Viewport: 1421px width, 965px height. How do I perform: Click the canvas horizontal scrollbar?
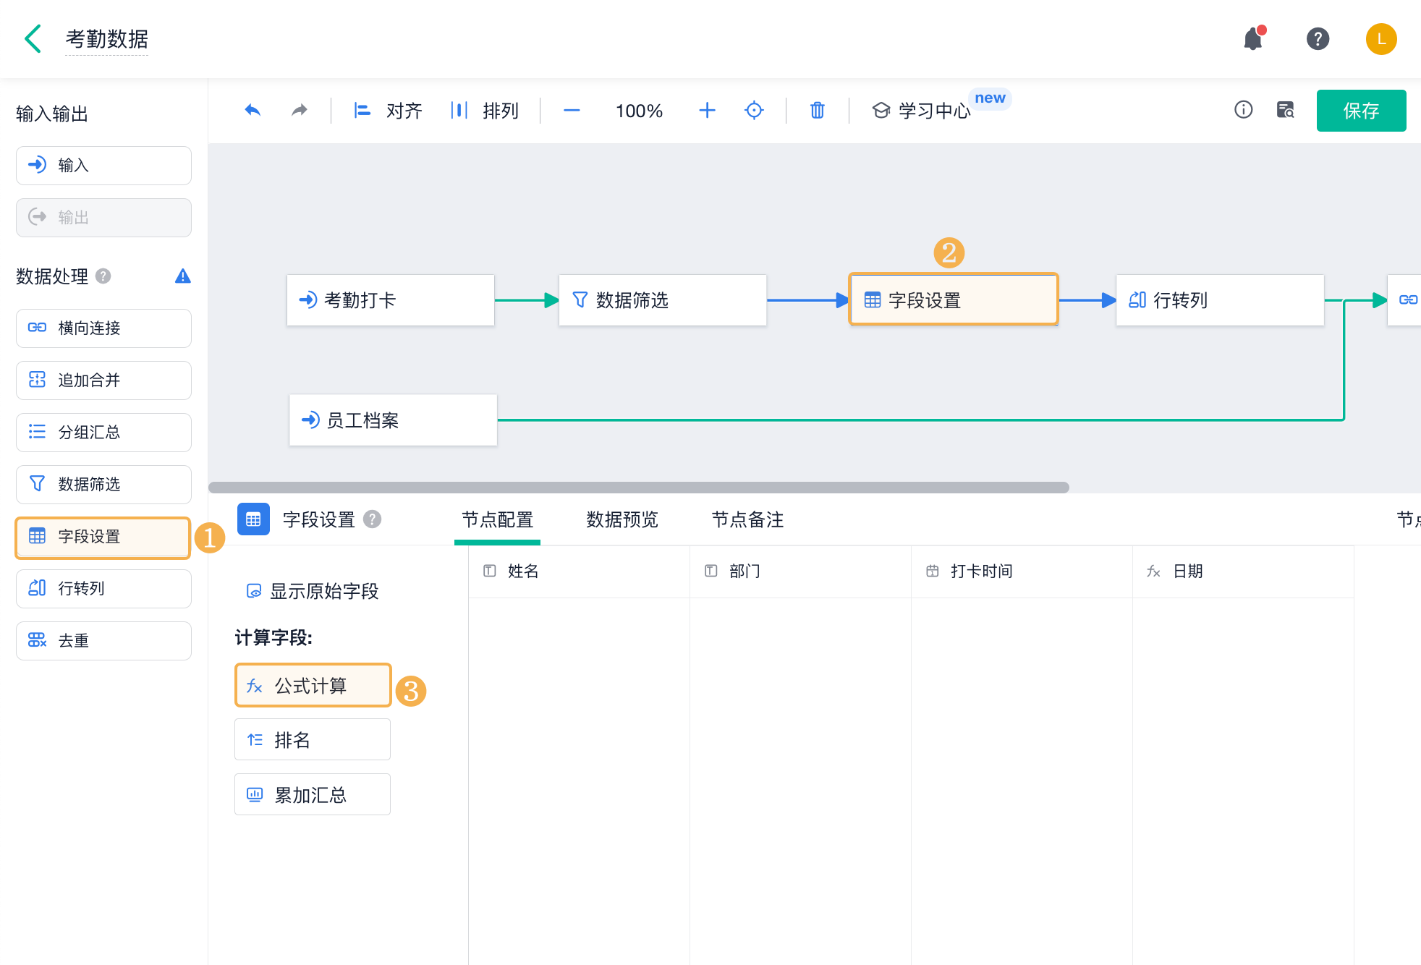point(639,488)
